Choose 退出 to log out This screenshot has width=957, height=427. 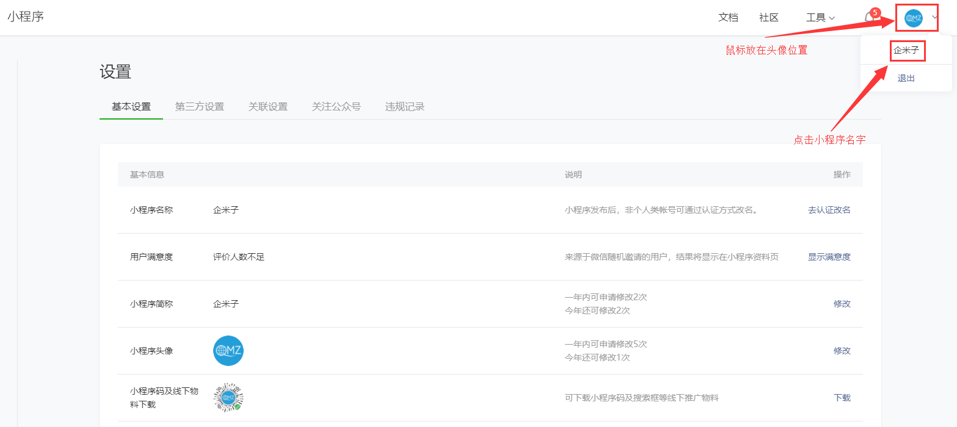pyautogui.click(x=906, y=78)
